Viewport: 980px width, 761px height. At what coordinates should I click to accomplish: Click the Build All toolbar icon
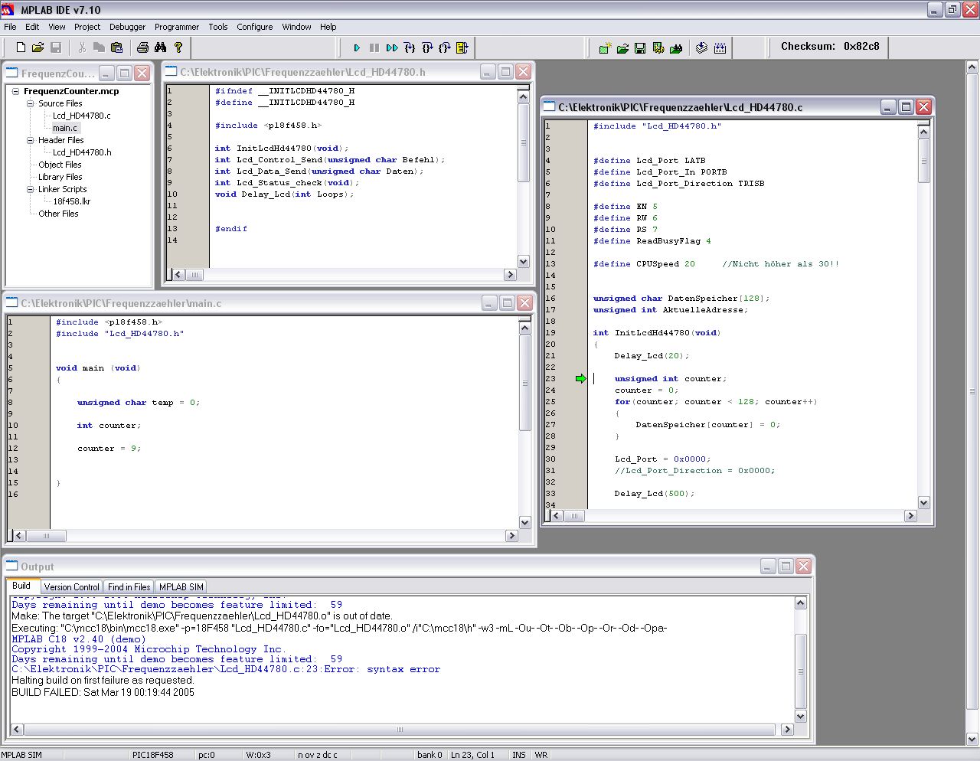pyautogui.click(x=720, y=47)
